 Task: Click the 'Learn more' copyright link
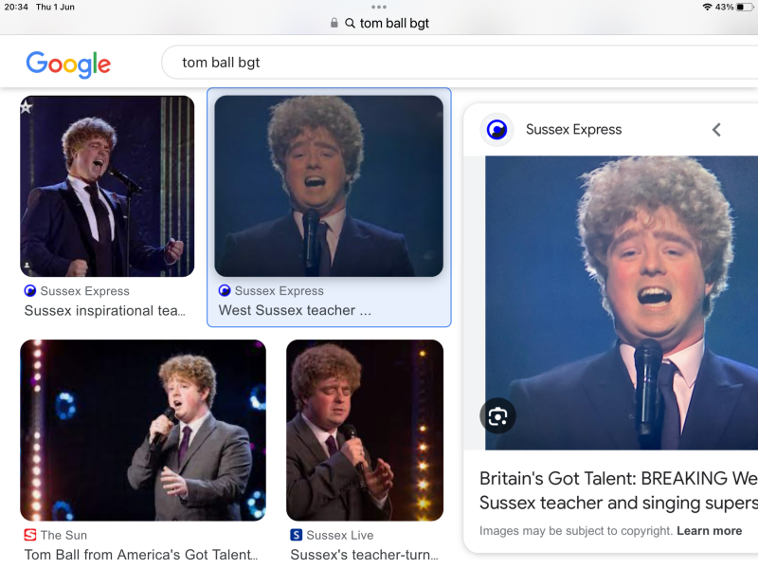709,531
